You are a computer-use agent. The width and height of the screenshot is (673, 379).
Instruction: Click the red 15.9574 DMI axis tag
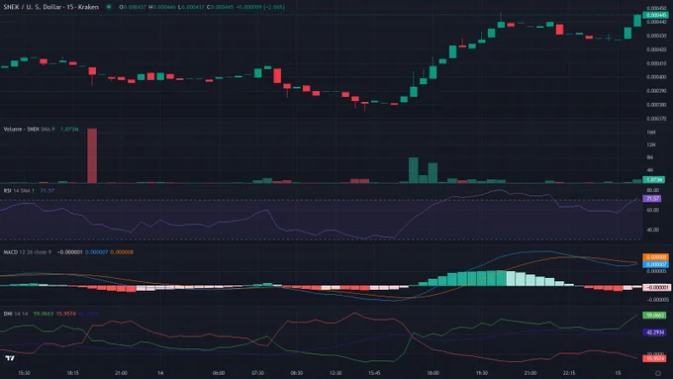pyautogui.click(x=654, y=358)
